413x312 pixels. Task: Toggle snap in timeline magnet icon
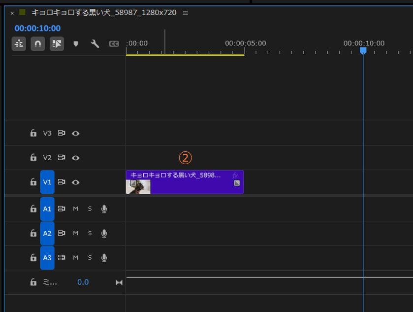tap(37, 44)
